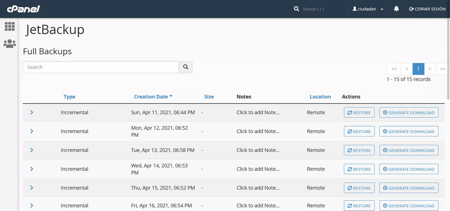
Task: Generate download for Tue, Apr 13 backup
Action: (409, 150)
